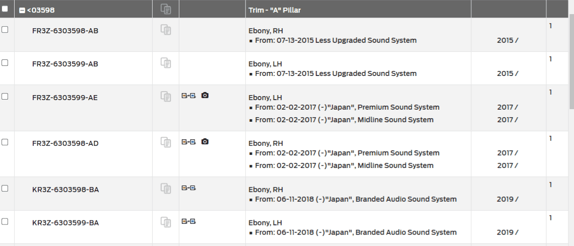Check the box beside FR3Z-6303599-AE
Screen dimensions: 574x246
5,96
